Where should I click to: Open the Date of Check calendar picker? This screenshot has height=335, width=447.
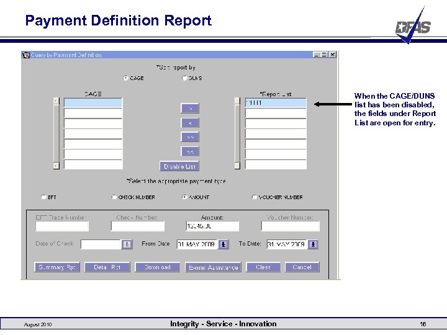point(127,244)
